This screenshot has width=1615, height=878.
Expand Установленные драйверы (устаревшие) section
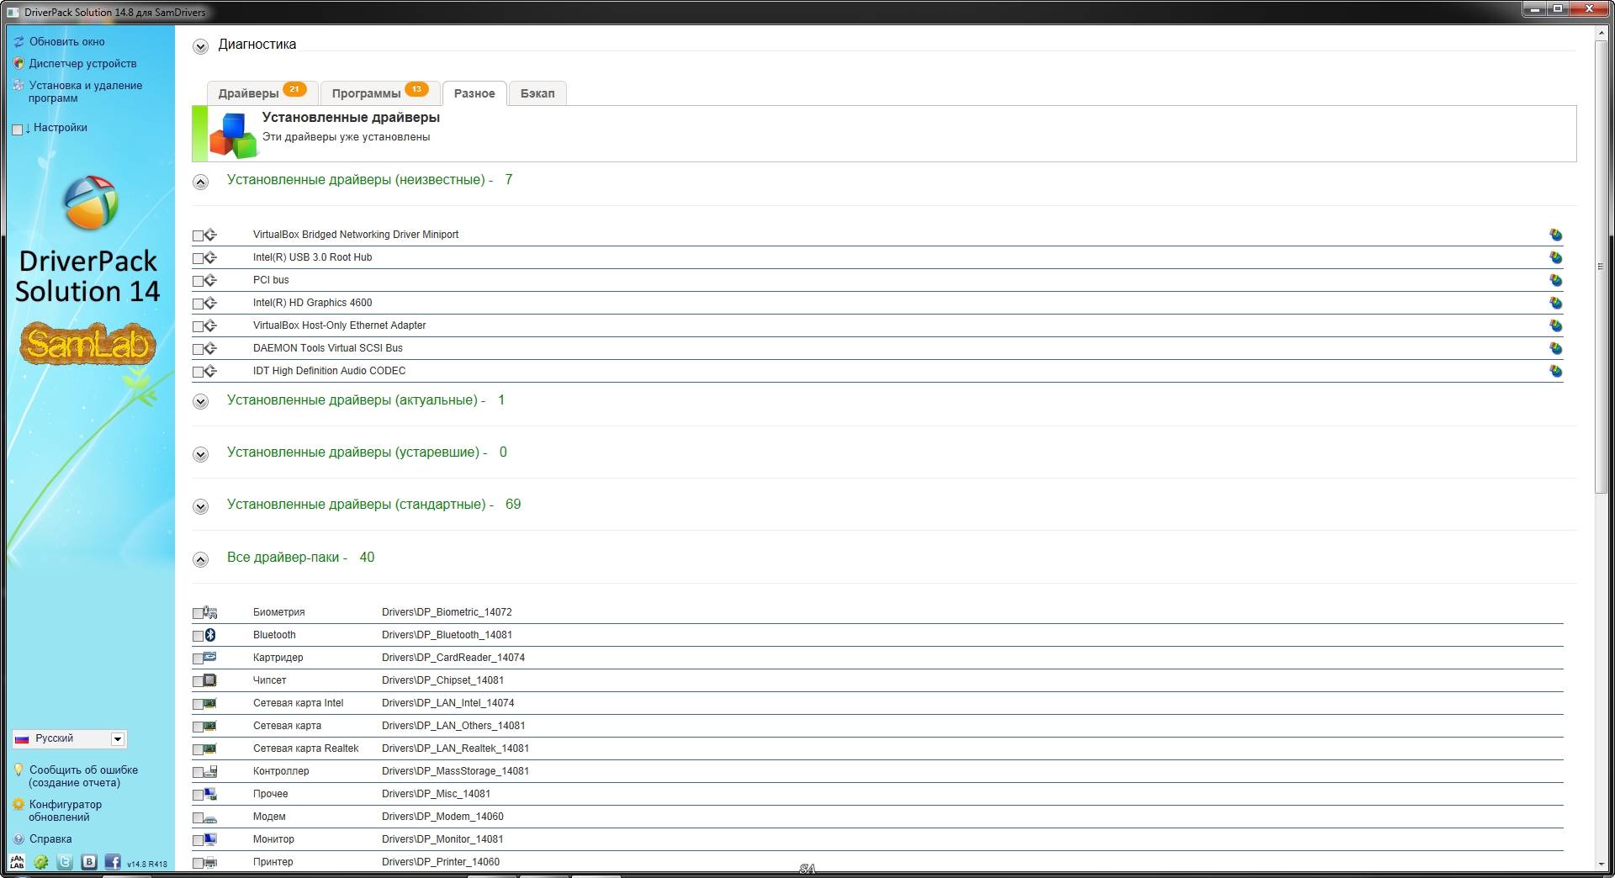click(200, 454)
